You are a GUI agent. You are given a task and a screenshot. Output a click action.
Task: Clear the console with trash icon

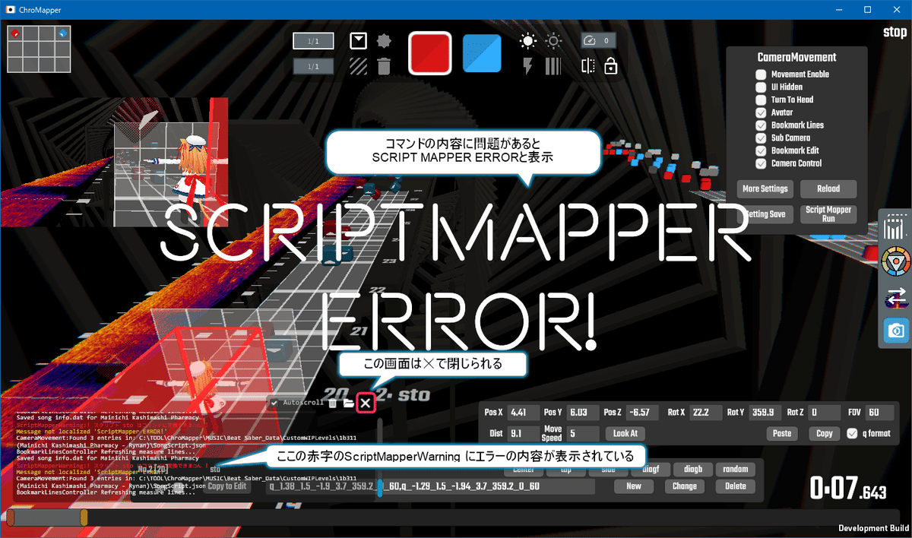coord(333,403)
